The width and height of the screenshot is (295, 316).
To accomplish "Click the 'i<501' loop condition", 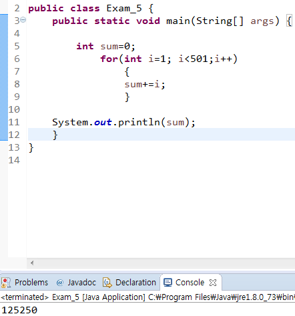I will (x=193, y=59).
